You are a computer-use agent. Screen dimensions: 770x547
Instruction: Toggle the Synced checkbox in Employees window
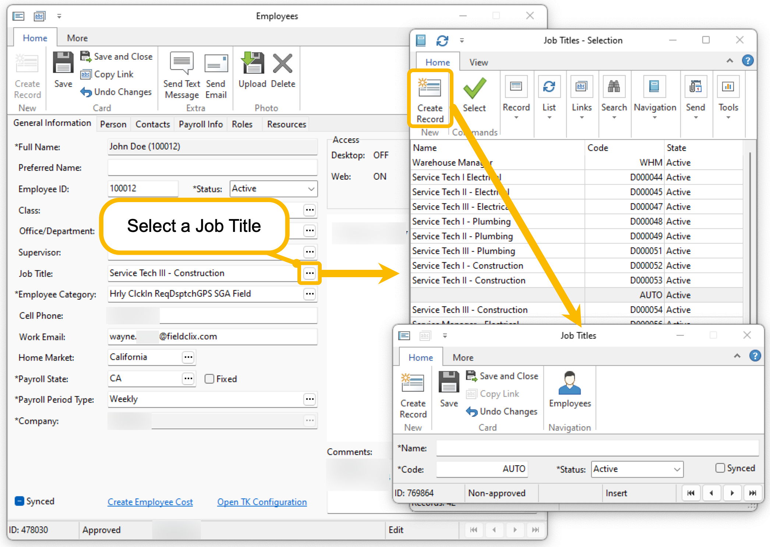[x=20, y=501]
